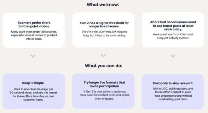The image size is (208, 113).
Task: Click the 'What you can do:' heading
Action: [x=103, y=66]
